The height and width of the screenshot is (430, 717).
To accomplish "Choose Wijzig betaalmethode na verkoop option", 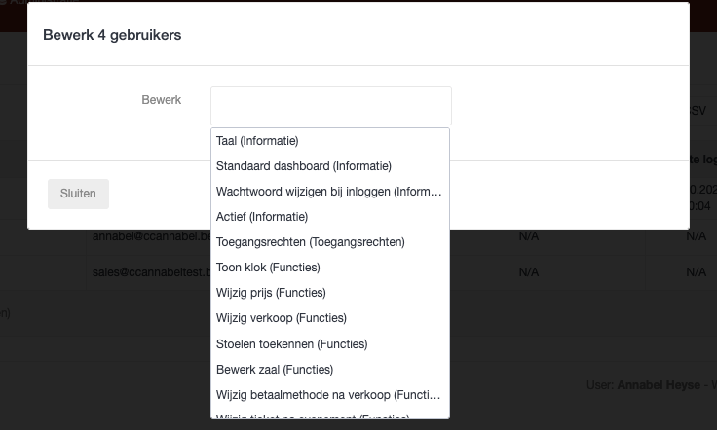I will pyautogui.click(x=329, y=395).
